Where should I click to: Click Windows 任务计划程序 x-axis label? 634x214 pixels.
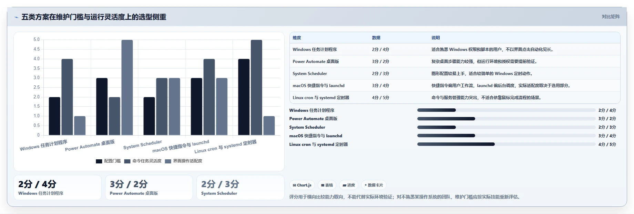coord(43,145)
